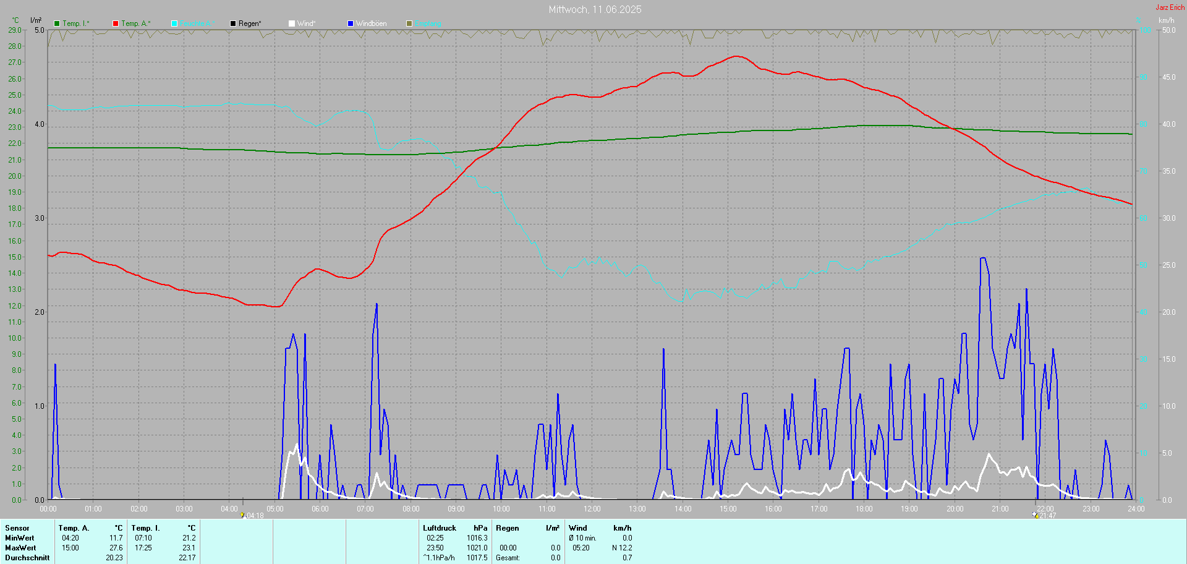Screen dimensions: 1187x564
Task: Click the blue Windböen legend swatch
Action: (x=351, y=23)
